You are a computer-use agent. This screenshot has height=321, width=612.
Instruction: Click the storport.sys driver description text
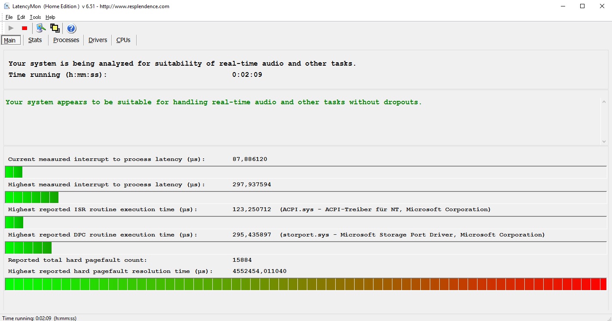(412, 235)
